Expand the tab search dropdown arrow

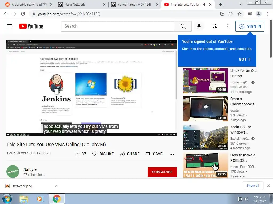point(241,5)
